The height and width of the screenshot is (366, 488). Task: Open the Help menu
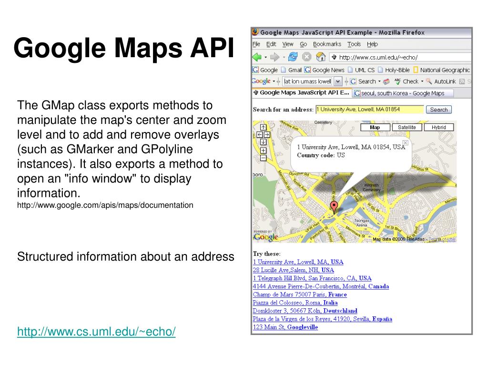(372, 44)
